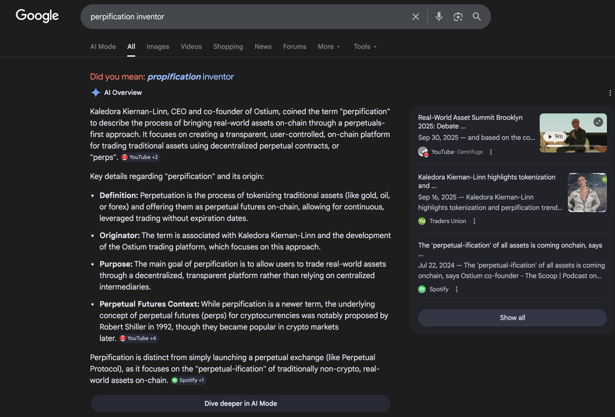
Task: Click the 'Purpose:' bullet heading
Action: pos(116,264)
